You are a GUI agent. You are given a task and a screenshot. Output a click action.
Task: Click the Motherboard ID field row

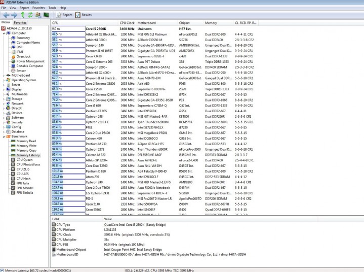tap(148, 255)
